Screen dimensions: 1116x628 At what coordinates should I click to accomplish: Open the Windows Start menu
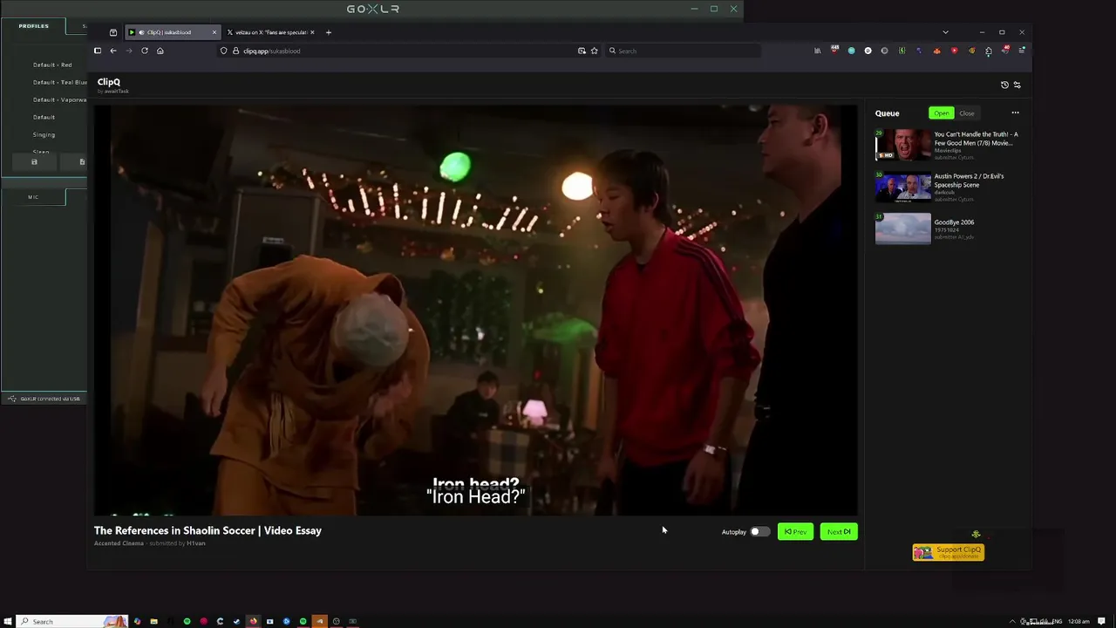pos(9,621)
